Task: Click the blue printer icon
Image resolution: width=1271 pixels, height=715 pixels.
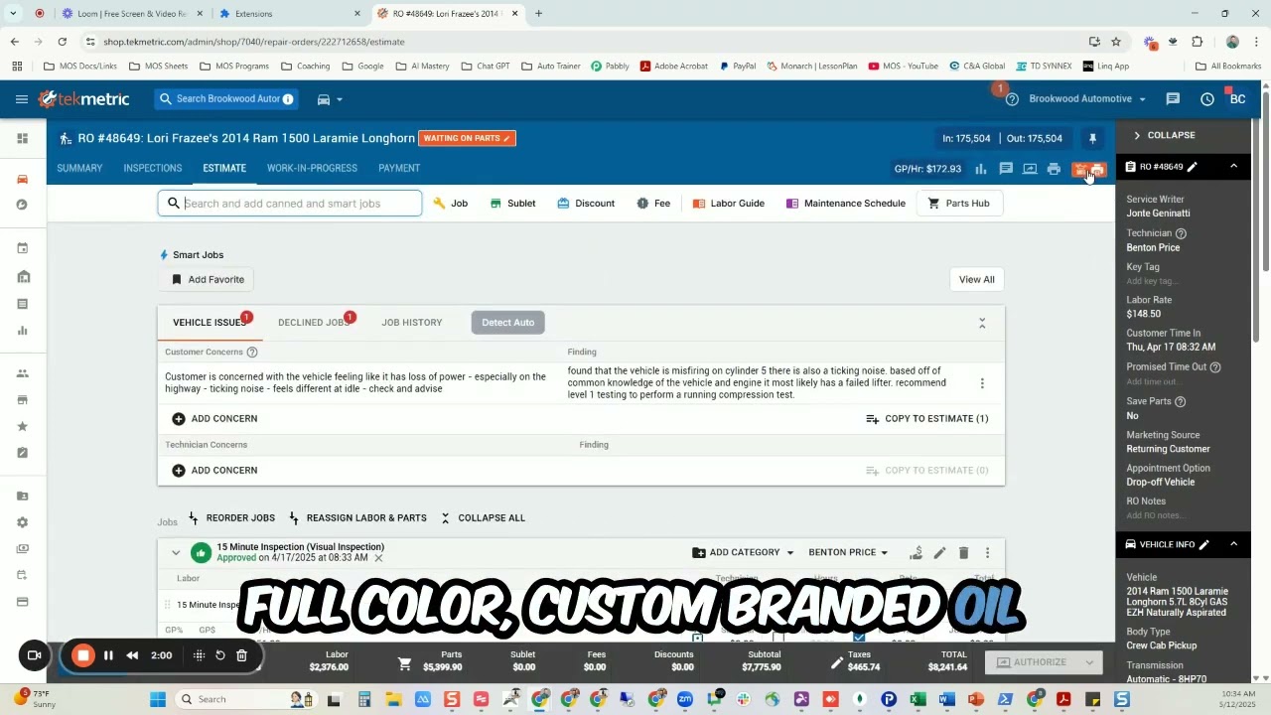Action: pyautogui.click(x=1054, y=169)
